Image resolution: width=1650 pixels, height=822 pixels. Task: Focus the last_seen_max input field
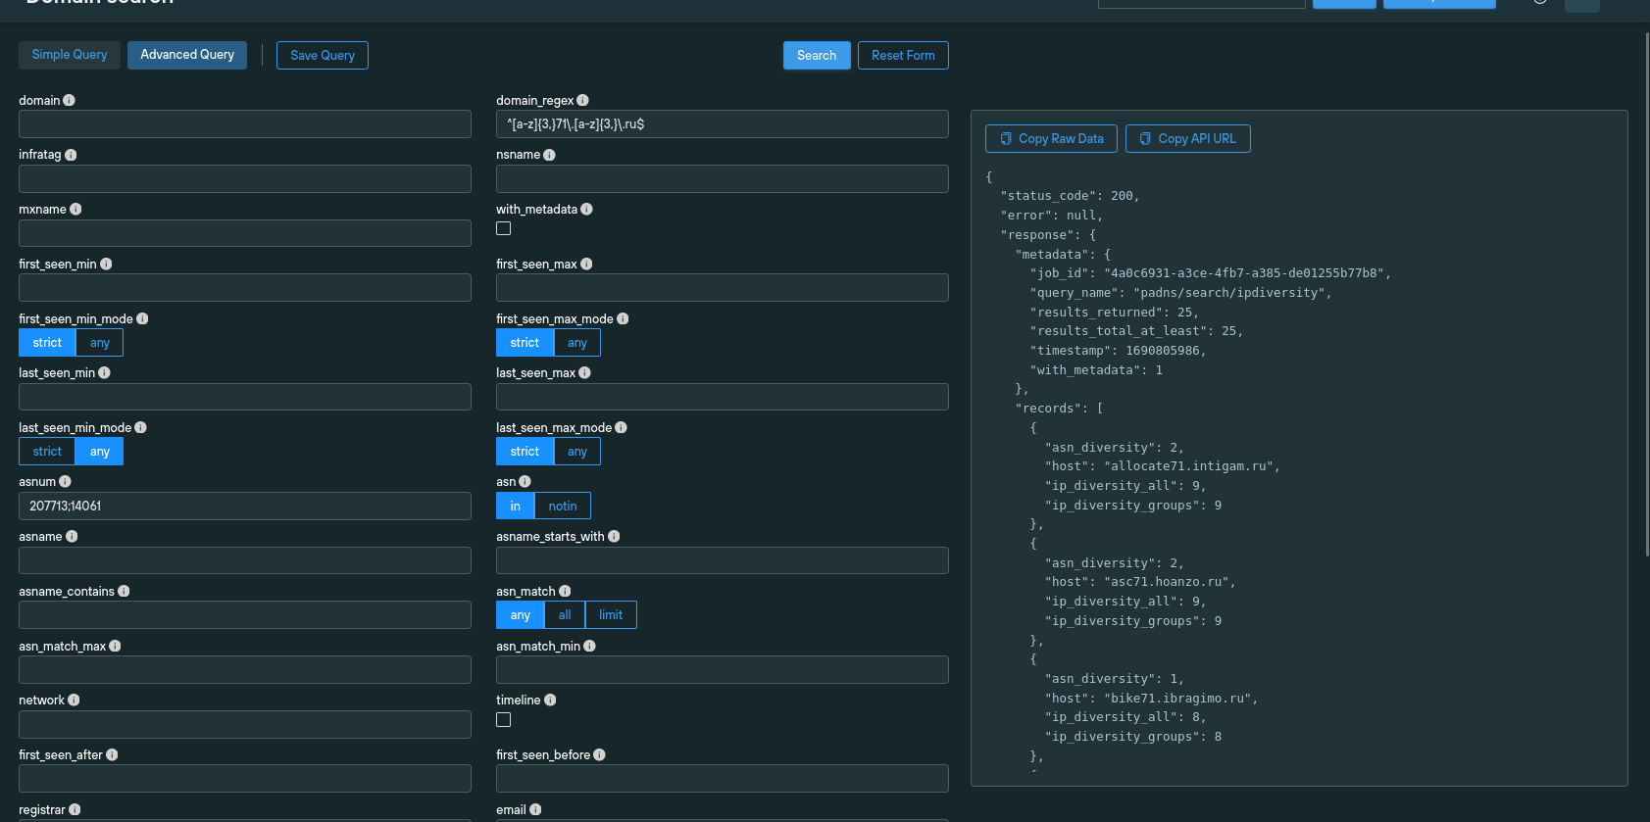(723, 397)
